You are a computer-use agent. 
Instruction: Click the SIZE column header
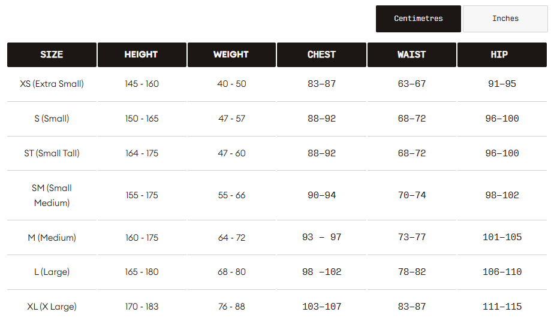pyautogui.click(x=52, y=54)
